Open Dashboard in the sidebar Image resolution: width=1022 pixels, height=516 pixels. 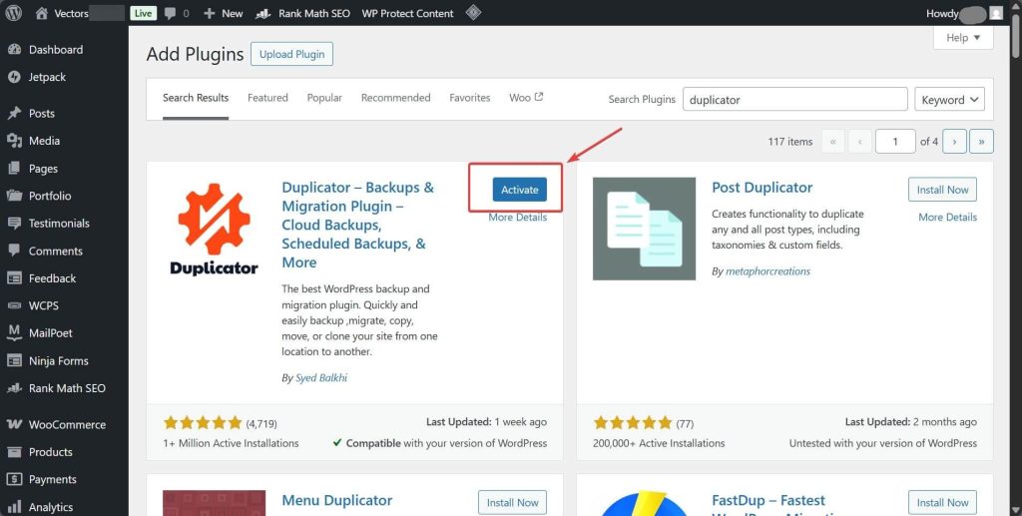tap(56, 50)
